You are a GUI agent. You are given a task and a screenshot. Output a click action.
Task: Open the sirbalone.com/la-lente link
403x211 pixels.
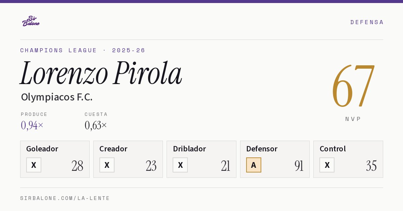pyautogui.click(x=65, y=198)
